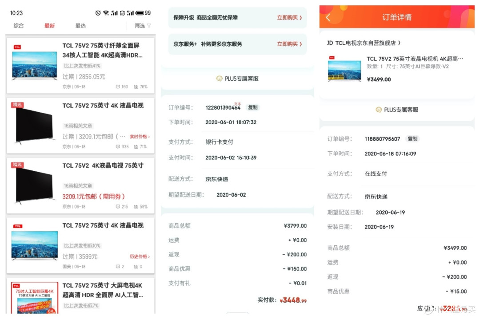
Task: Open TCL电视京东自营旗舰店 store link
Action: [364, 43]
